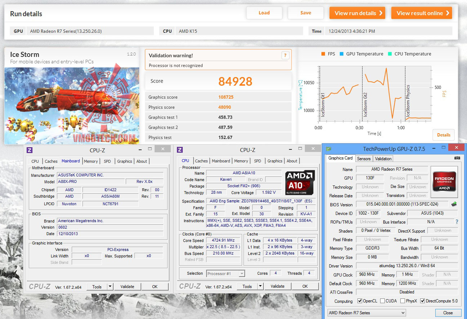Click the overall score value 84928
467x319 pixels.
point(235,81)
